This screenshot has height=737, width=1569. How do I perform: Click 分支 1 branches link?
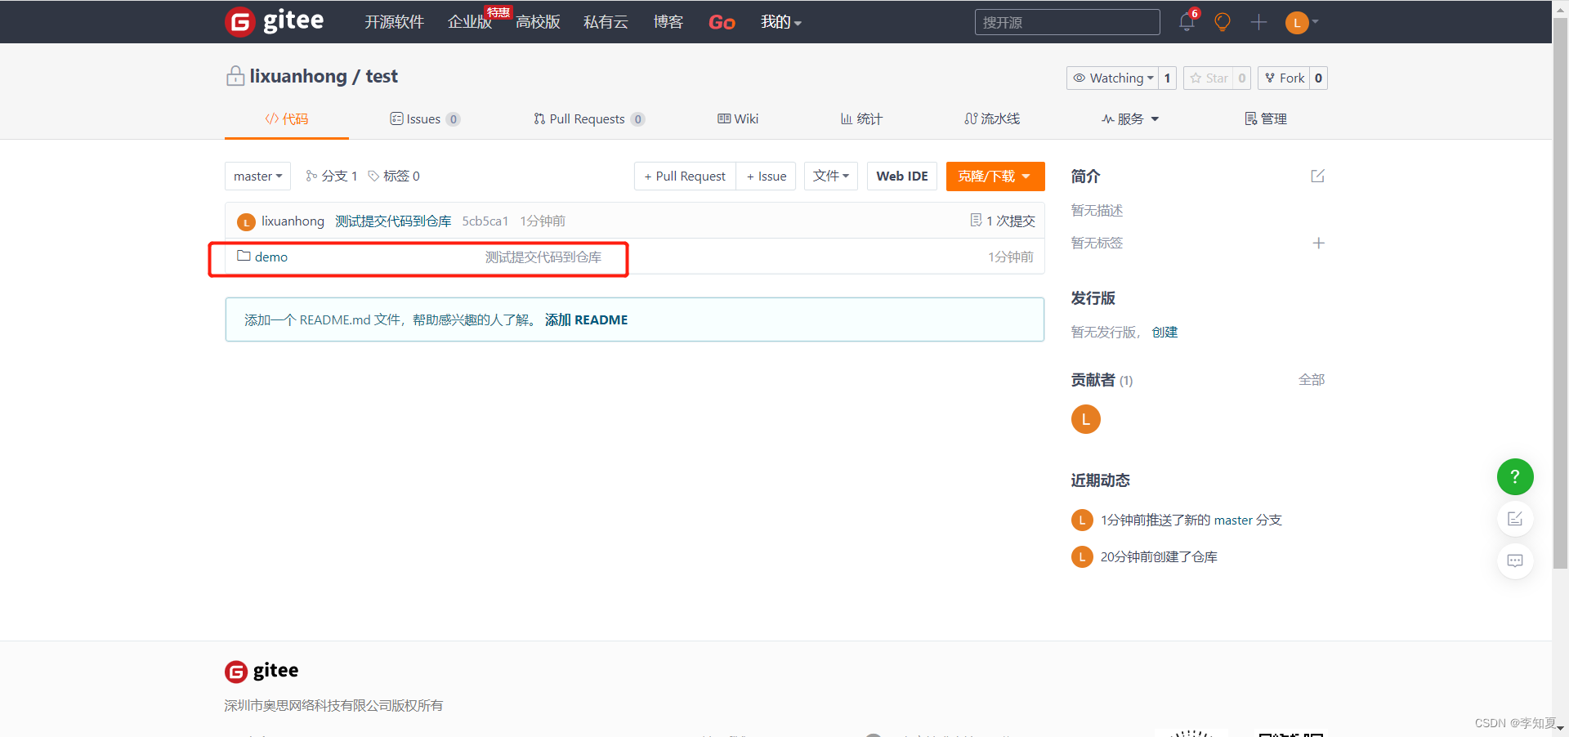[332, 176]
